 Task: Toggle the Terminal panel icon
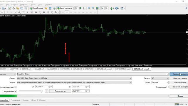click(x=22, y=8)
